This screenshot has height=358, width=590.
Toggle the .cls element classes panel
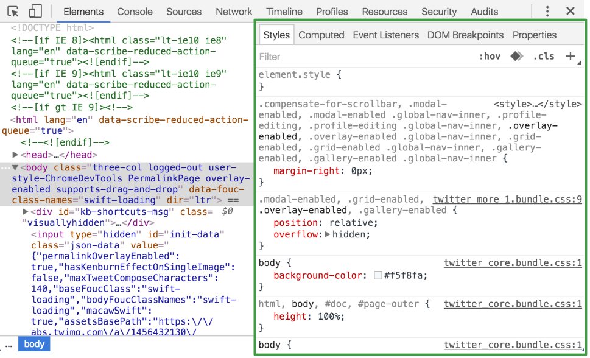(x=544, y=57)
